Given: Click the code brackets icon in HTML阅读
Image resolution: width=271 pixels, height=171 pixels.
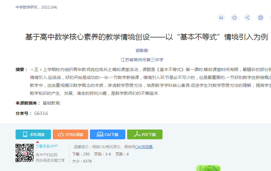Looking at the screenshot, I should click(61, 134).
